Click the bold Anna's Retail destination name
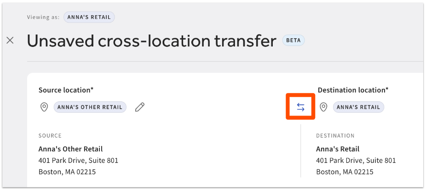Screen dimensions: 426x191 338,149
